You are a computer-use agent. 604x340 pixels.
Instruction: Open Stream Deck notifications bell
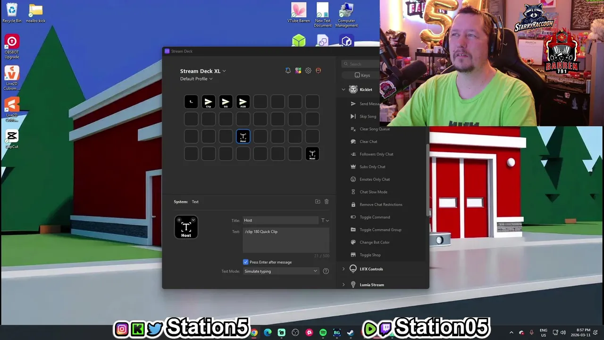(x=288, y=70)
